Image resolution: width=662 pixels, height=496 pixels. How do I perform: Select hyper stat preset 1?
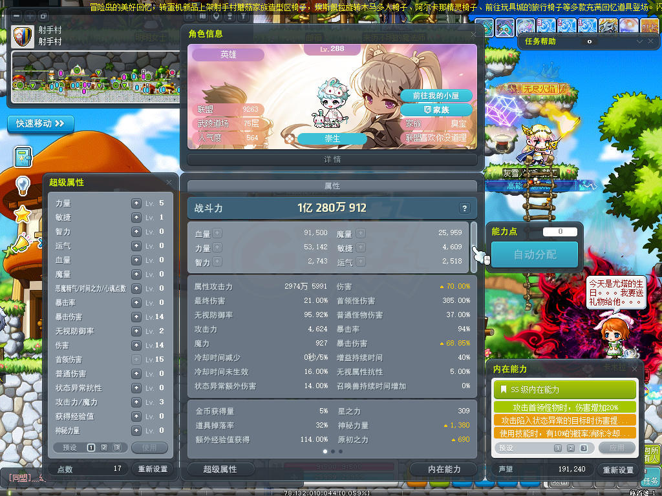[91, 448]
